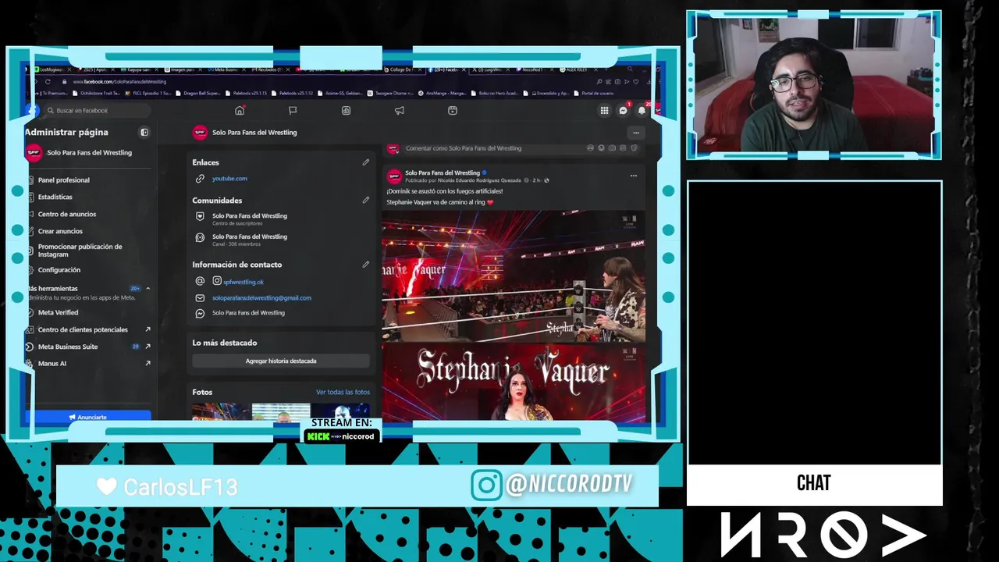The image size is (999, 562).
Task: Open the Dragon Ball Super bookmark
Action: [x=198, y=93]
